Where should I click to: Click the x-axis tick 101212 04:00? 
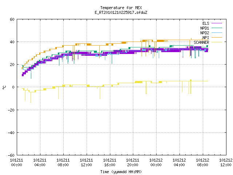point(179,163)
